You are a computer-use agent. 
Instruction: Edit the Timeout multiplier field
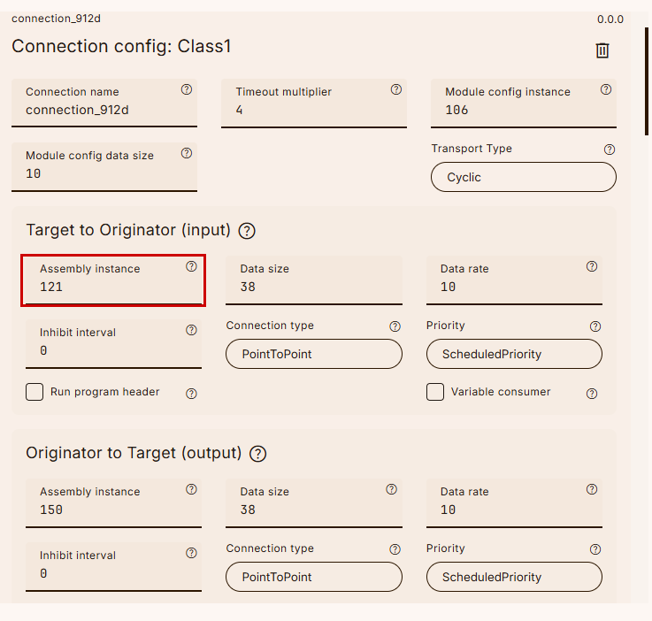(313, 111)
